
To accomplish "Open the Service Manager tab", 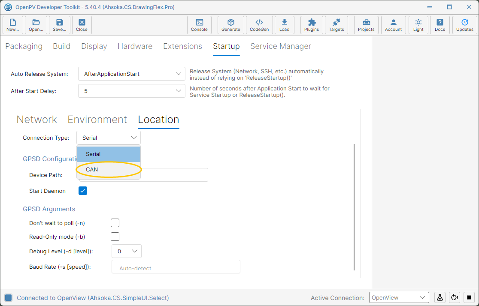I will click(x=281, y=46).
